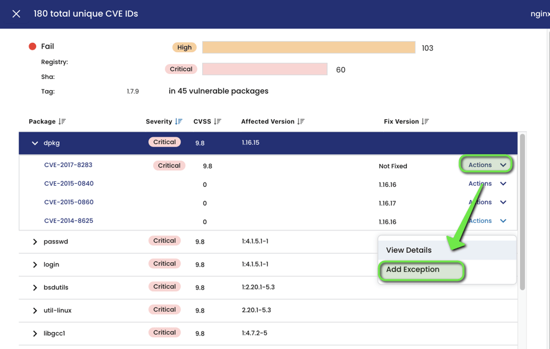The image size is (550, 349).
Task: Open Actions dropdown for CVE-2017-8283
Action: (x=486, y=165)
